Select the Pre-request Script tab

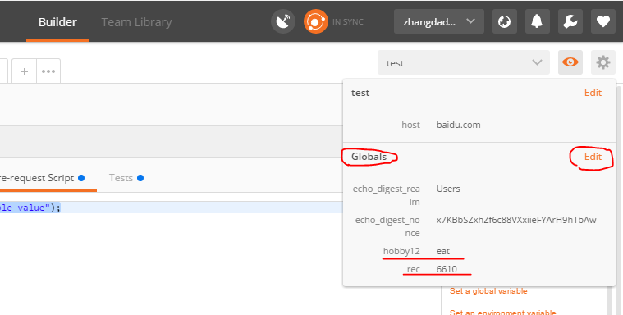pyautogui.click(x=42, y=178)
